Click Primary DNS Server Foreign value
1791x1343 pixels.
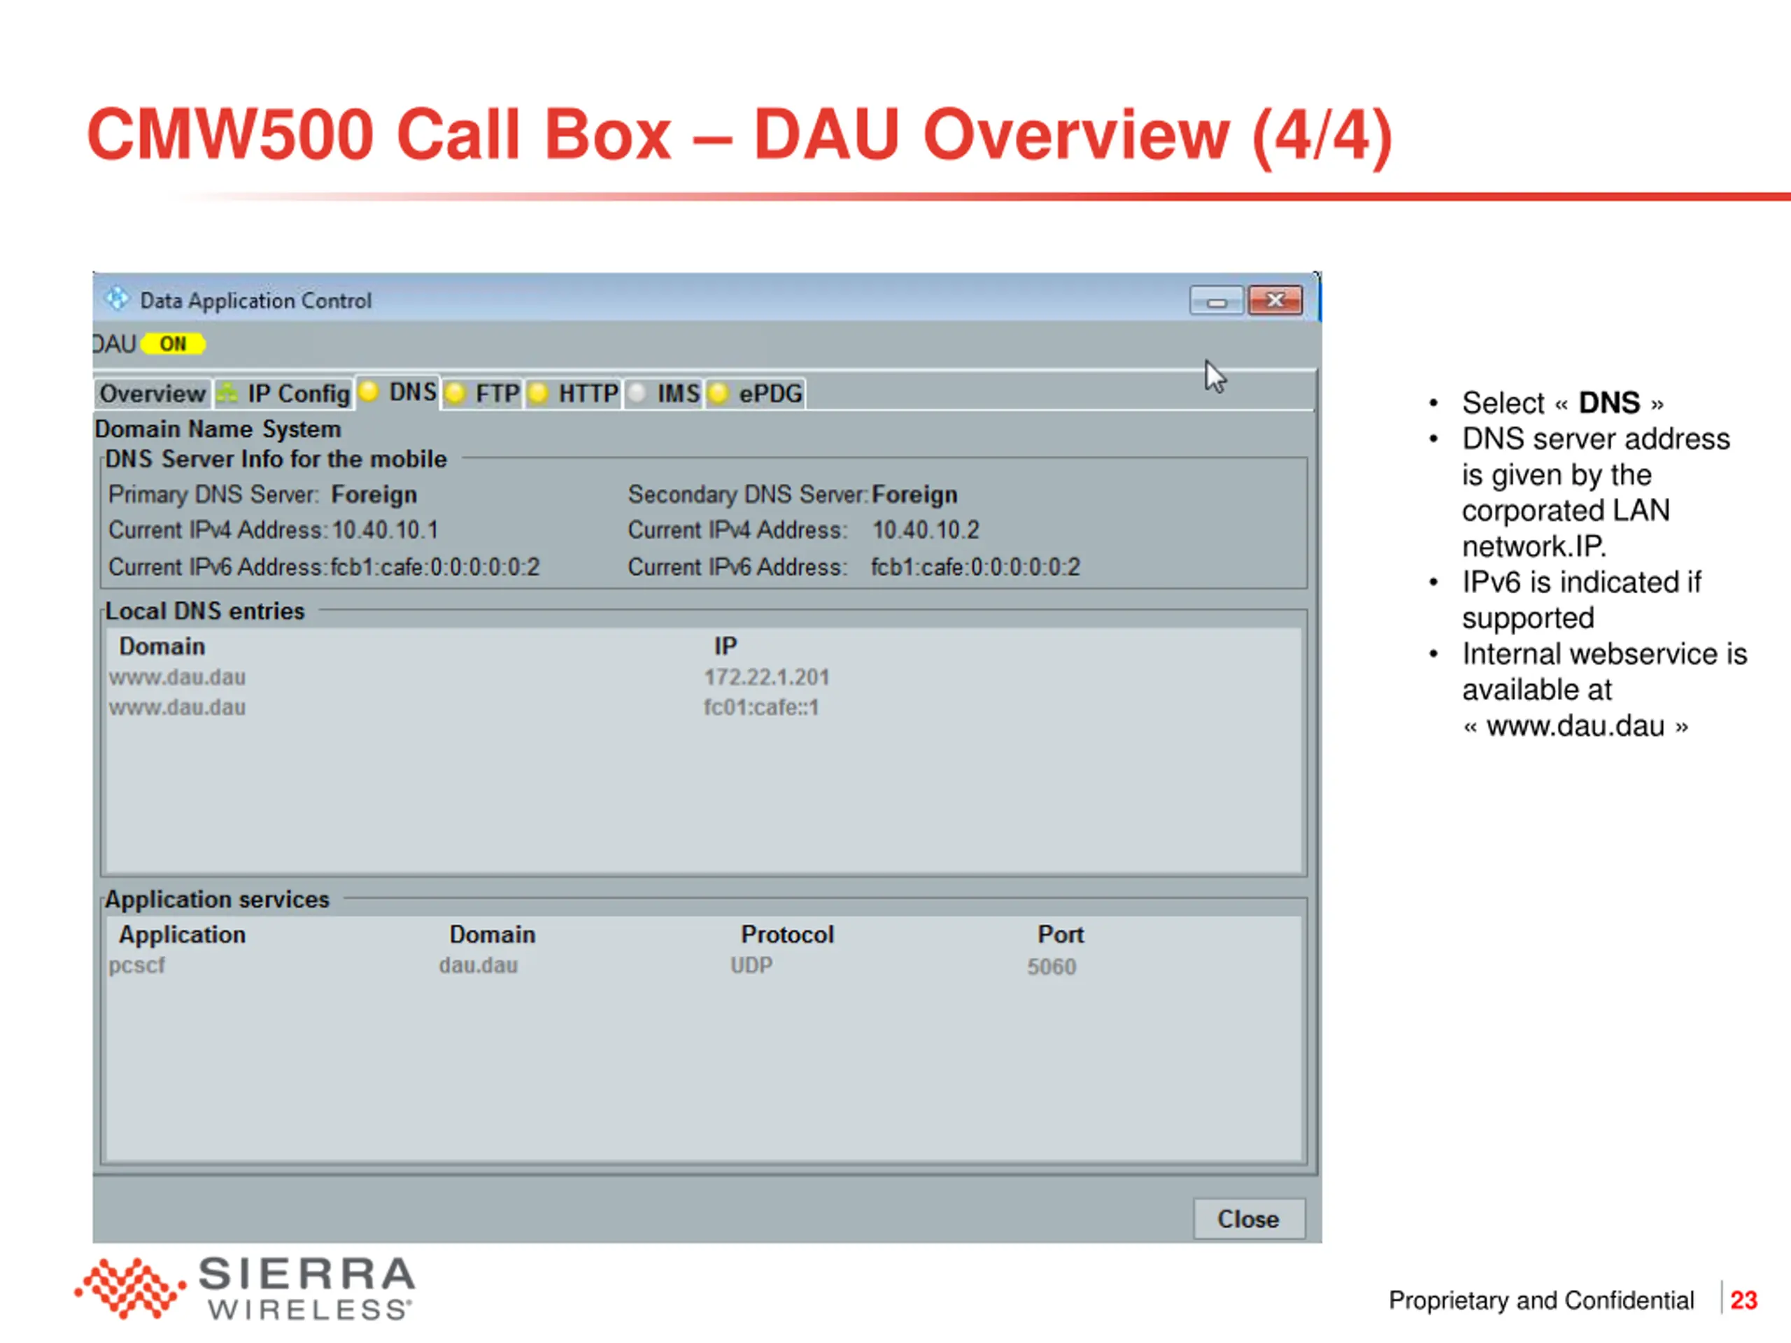pyautogui.click(x=374, y=495)
